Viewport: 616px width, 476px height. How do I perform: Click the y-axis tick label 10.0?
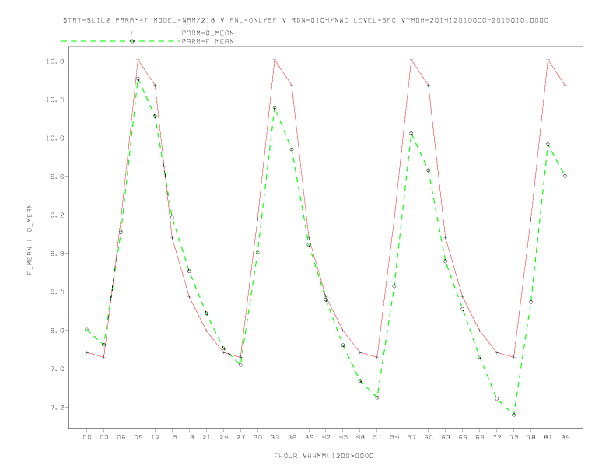click(54, 138)
